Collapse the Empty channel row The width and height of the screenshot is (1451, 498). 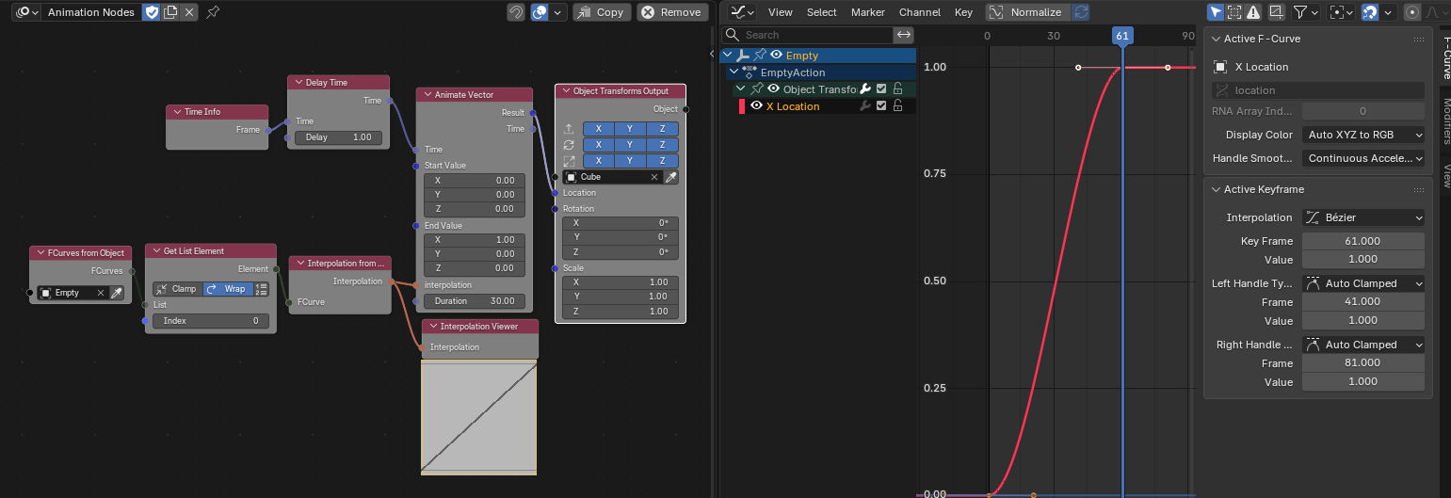point(728,56)
